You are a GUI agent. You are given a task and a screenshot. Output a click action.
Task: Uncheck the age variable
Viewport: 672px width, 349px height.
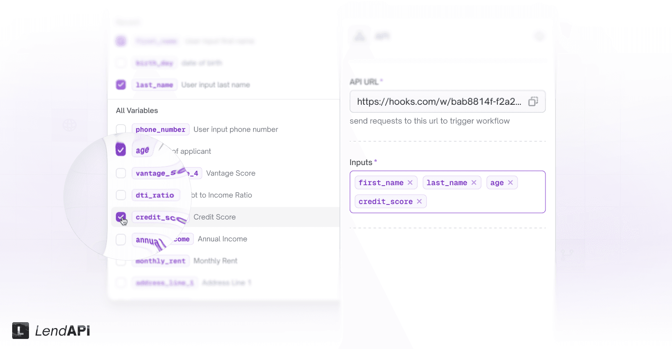click(120, 149)
